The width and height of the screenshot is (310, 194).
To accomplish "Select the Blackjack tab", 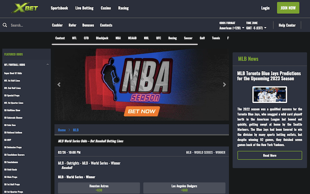I will [x=102, y=38].
